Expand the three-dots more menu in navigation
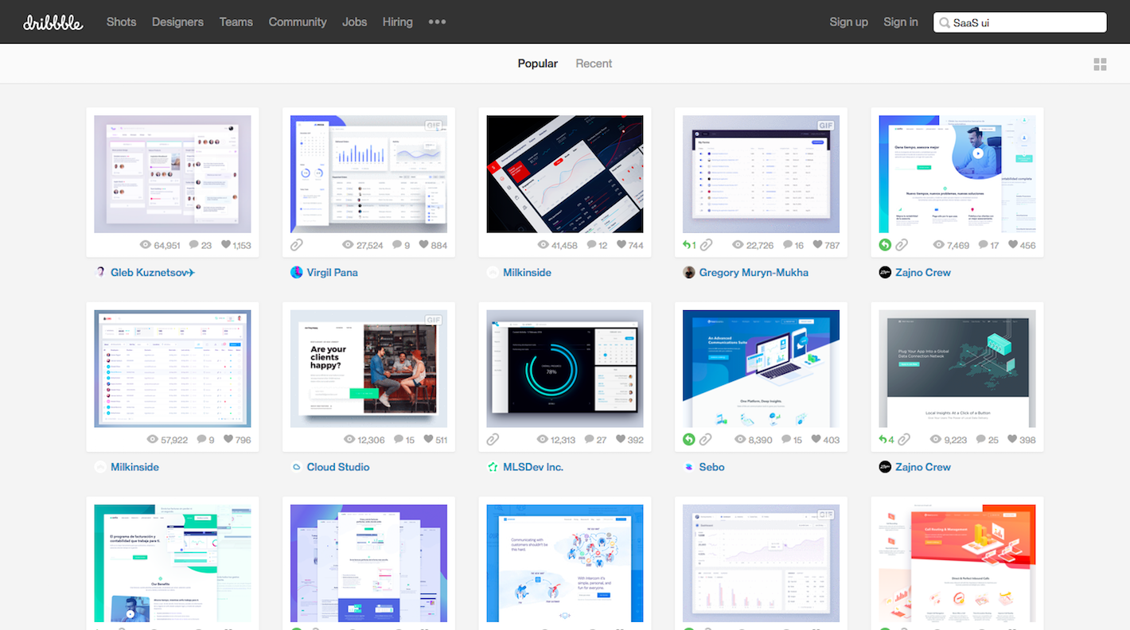 point(437,22)
